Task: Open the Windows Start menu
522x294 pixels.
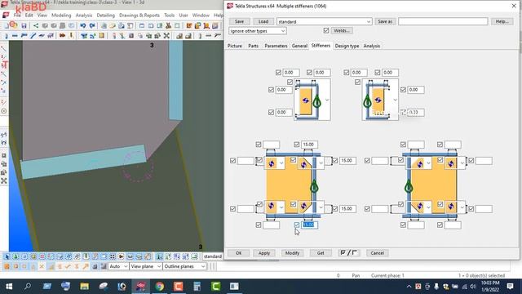Action: (9, 287)
